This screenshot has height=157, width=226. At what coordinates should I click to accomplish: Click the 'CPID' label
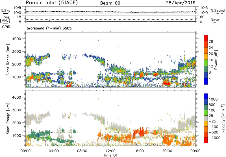[x=6, y=27]
